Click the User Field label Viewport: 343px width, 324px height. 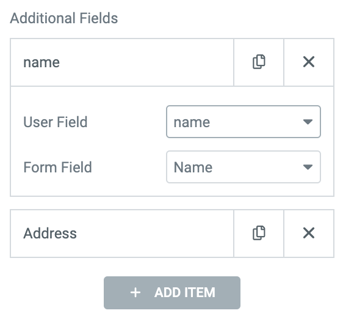(56, 122)
